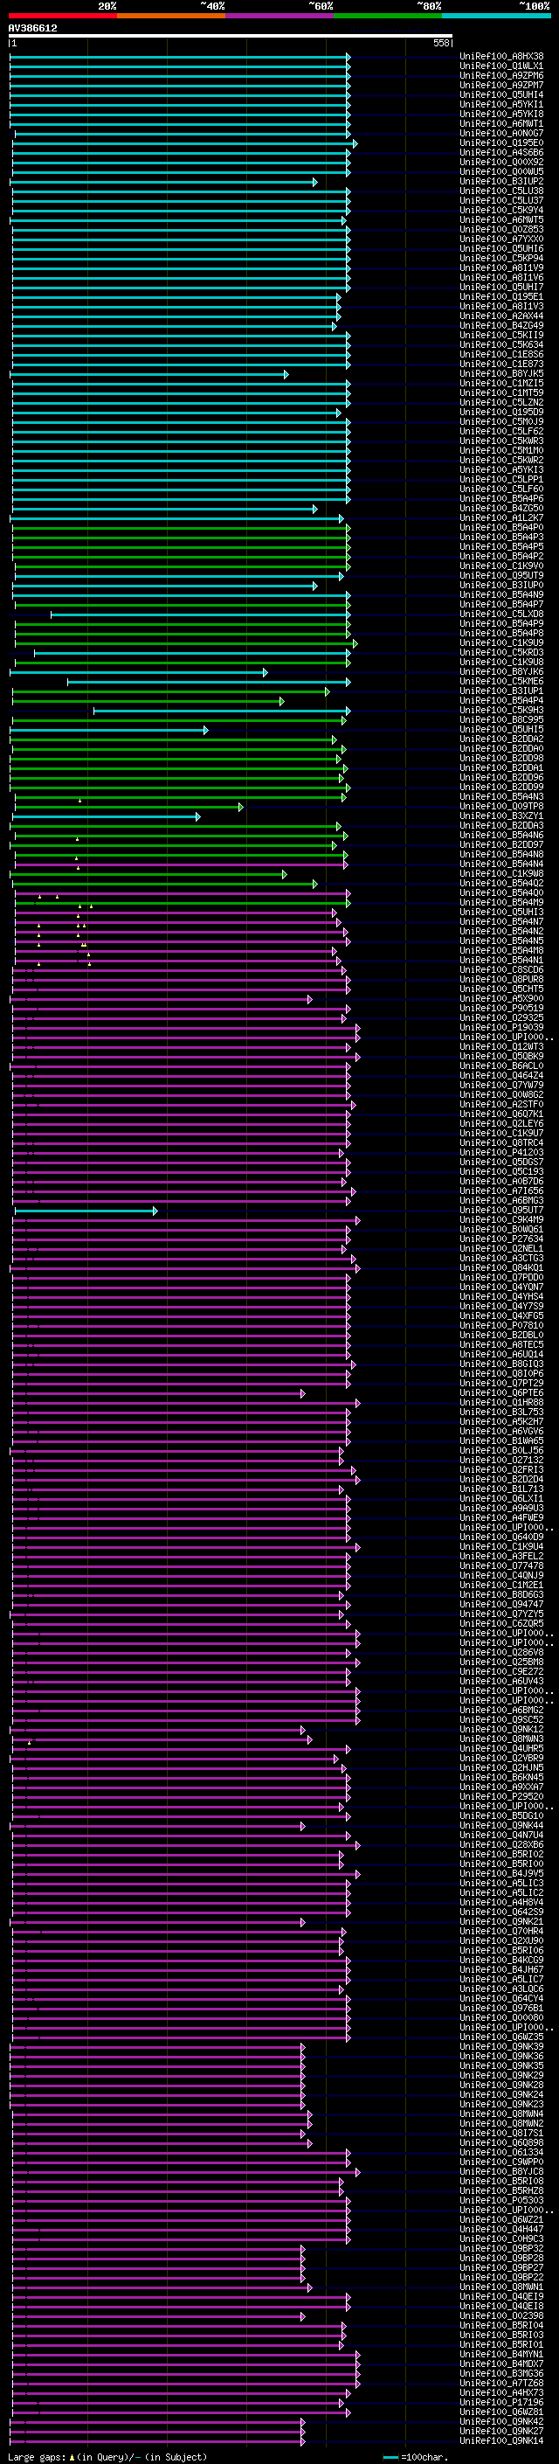The width and height of the screenshot is (559, 2464).
Task: Select the AV386612 query label
Action: coord(32,28)
